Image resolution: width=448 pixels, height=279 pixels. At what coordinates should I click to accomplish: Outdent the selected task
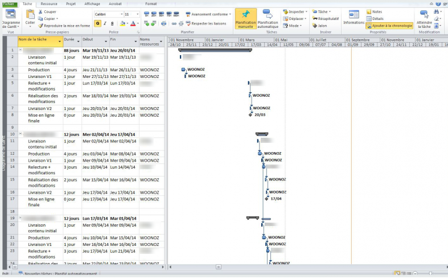coord(146,23)
